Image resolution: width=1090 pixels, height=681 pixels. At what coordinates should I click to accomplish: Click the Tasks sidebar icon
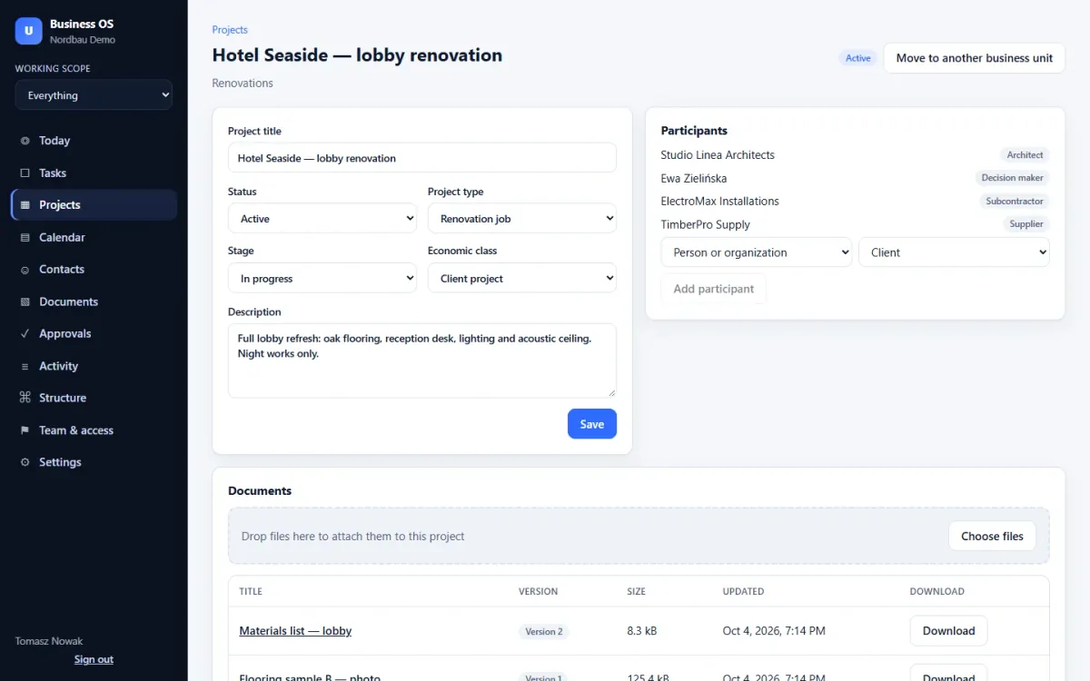tap(25, 173)
